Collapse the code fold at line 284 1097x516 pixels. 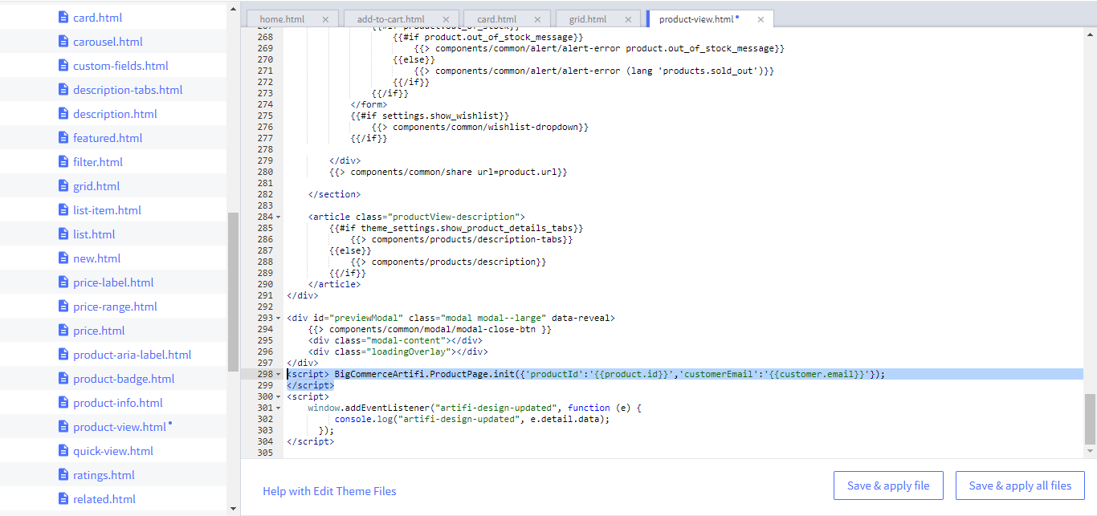click(279, 217)
